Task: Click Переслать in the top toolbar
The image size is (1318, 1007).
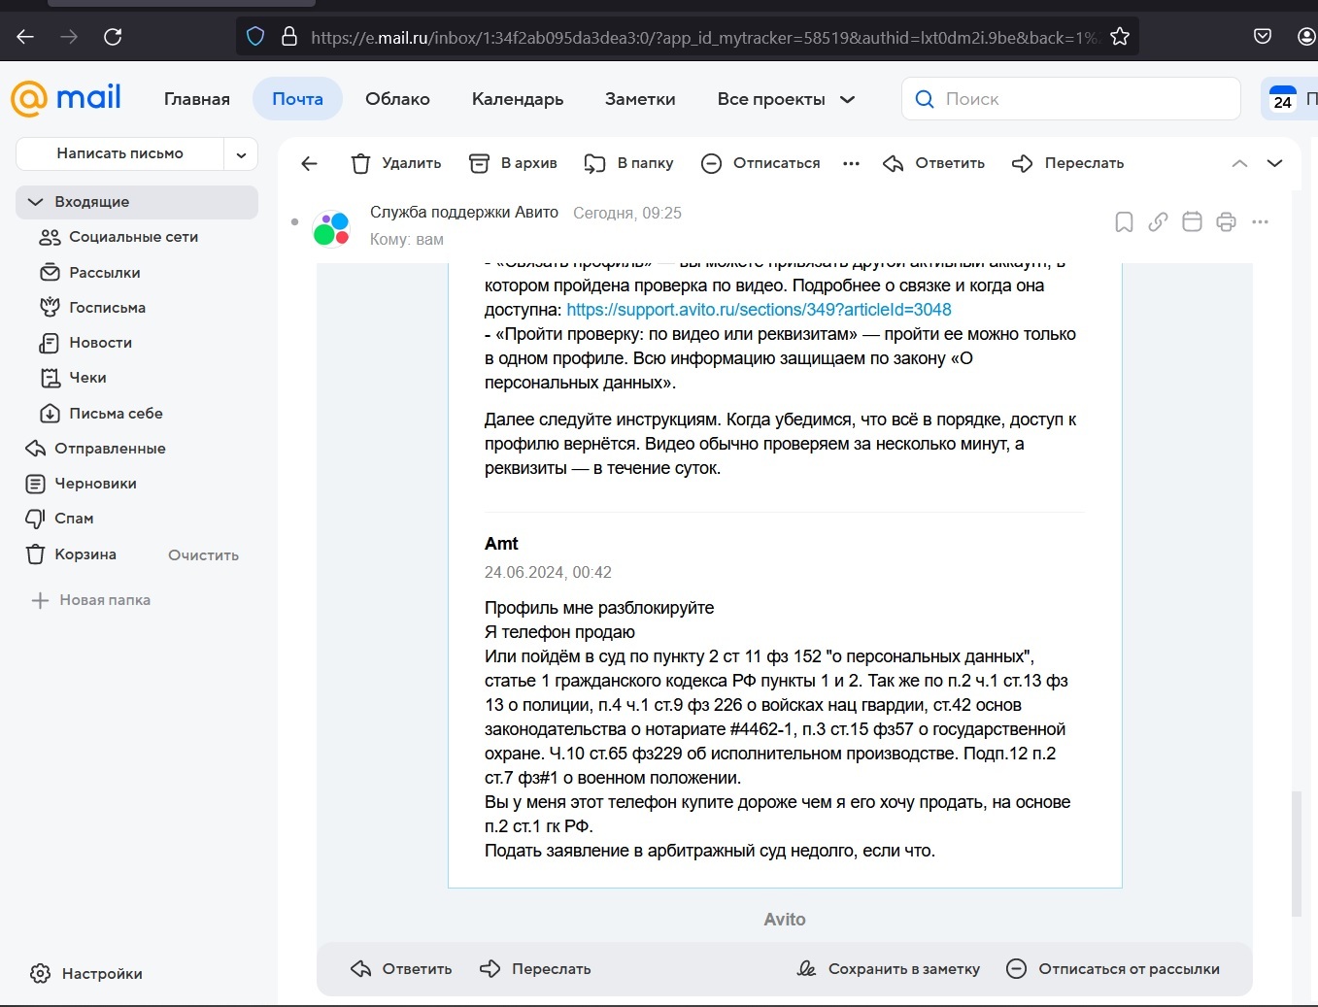Action: tap(1067, 163)
